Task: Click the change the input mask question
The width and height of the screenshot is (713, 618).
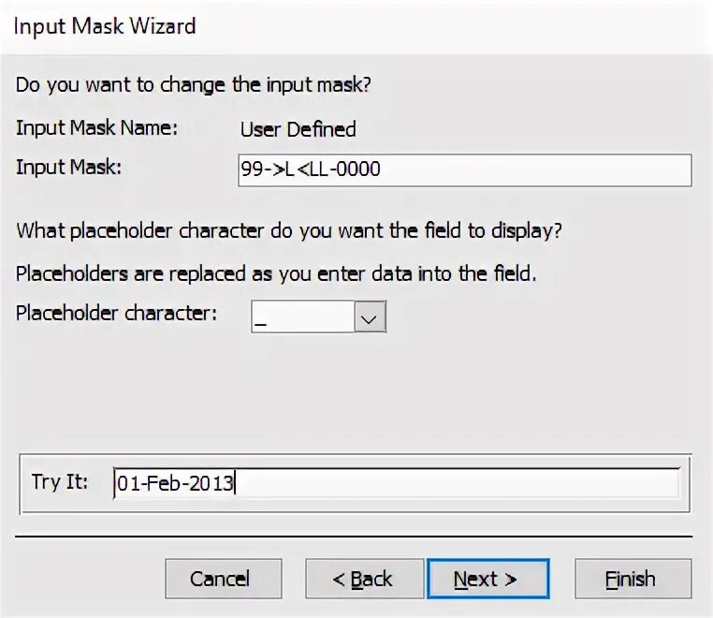Action: click(194, 85)
